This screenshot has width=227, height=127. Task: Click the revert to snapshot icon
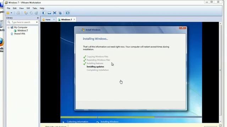(31, 13)
